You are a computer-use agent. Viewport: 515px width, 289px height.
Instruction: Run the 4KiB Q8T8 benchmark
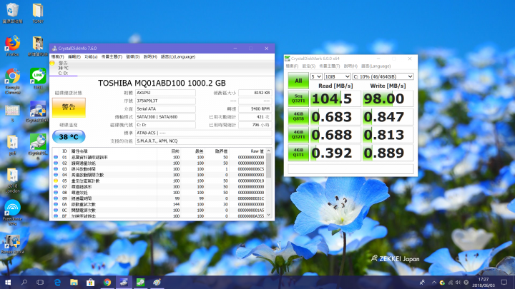[x=298, y=116]
